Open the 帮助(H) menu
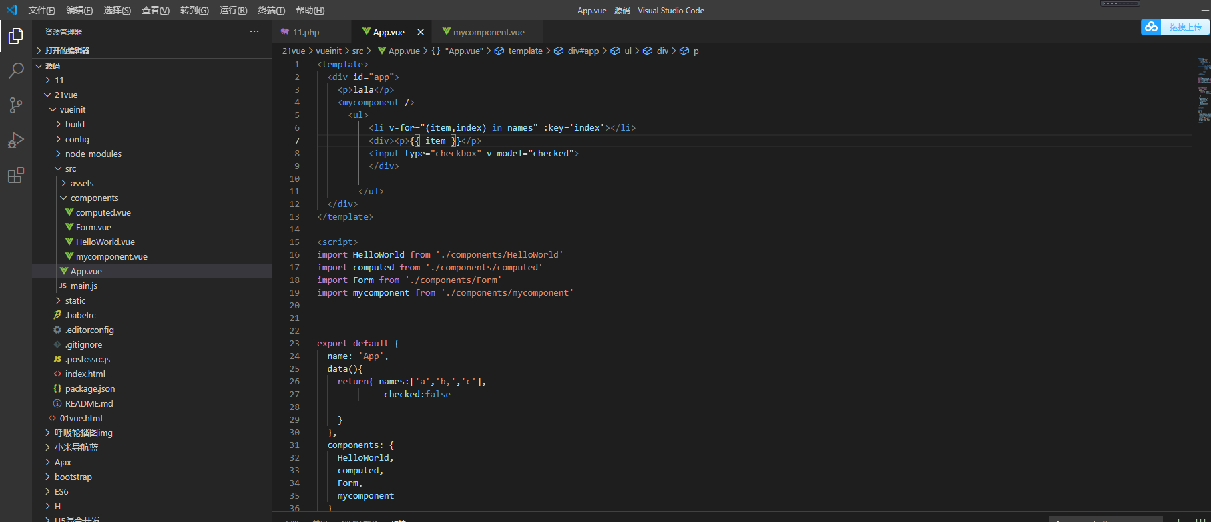1211x522 pixels. [x=310, y=10]
